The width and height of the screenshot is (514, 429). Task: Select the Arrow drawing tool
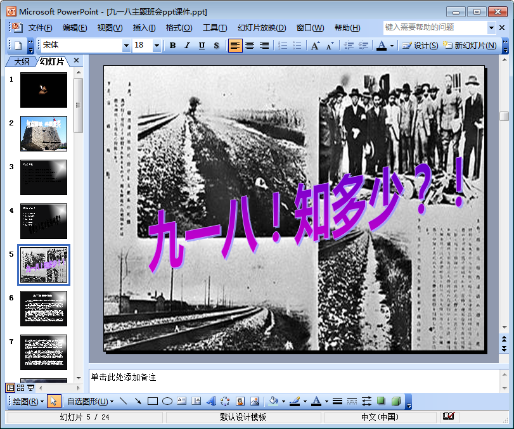click(138, 401)
